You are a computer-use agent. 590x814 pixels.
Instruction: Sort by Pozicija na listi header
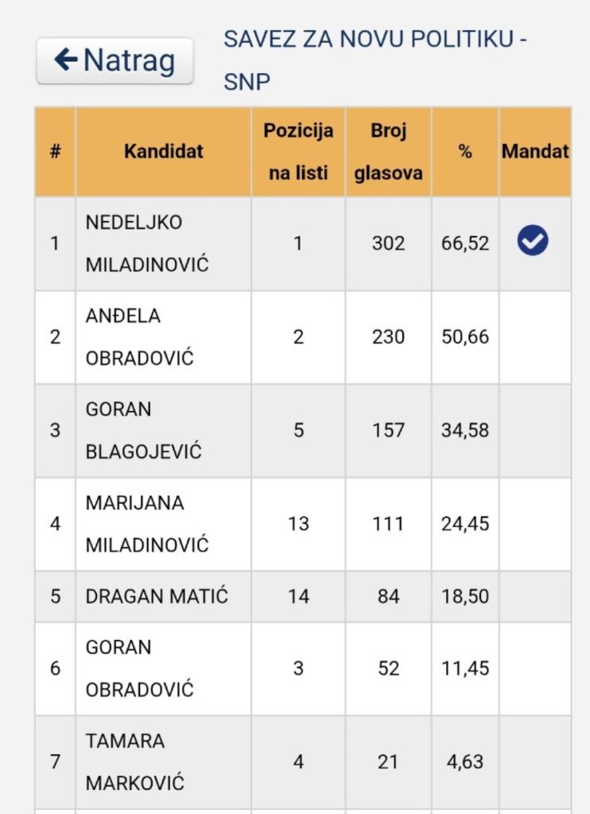pos(298,151)
